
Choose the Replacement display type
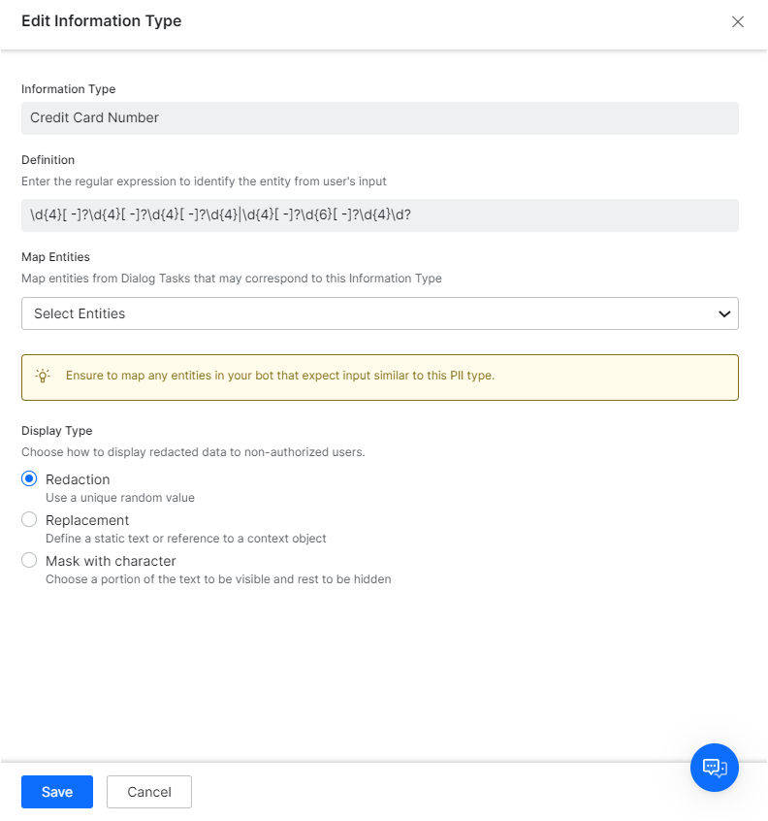pos(29,519)
